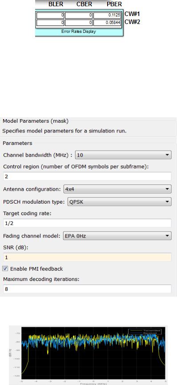This screenshot has width=177, height=385.
Task: Click the Maximum decoding iterations field
Action: [87, 289]
